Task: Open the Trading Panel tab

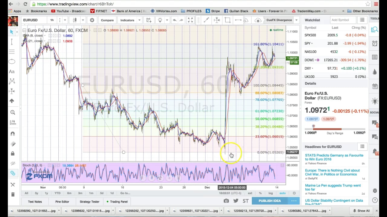Action: click(117, 202)
